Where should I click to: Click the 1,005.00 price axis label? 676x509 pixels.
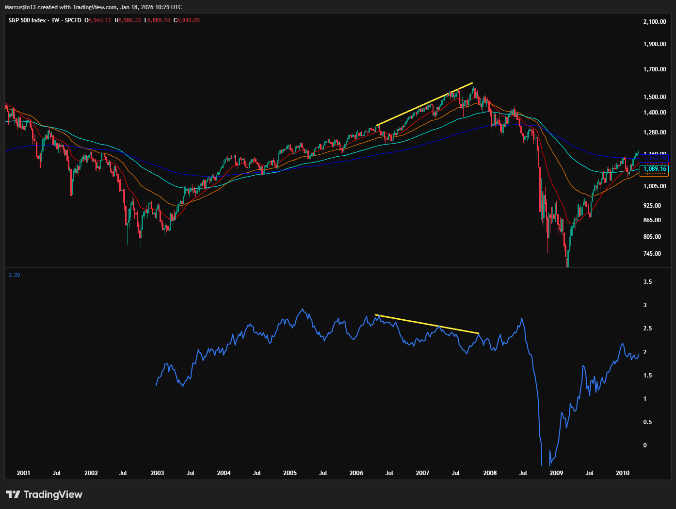click(655, 186)
